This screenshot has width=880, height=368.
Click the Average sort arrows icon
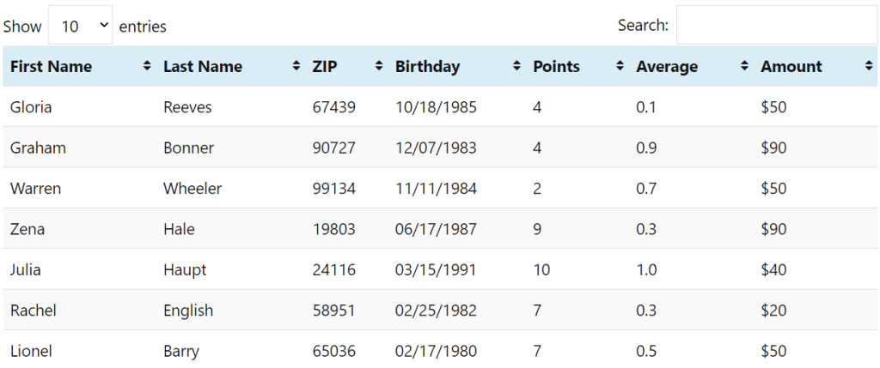point(745,66)
